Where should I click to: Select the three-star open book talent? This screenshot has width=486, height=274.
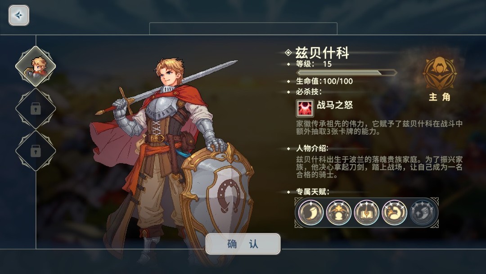pyautogui.click(x=366, y=212)
